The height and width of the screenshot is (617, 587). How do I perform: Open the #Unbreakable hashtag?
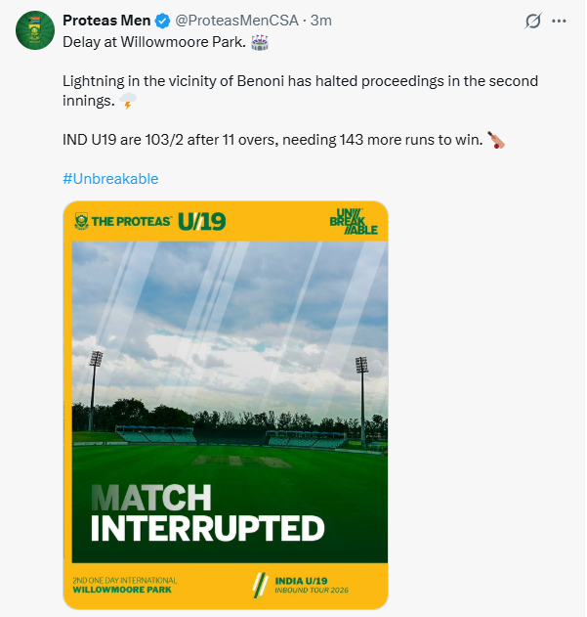109,179
